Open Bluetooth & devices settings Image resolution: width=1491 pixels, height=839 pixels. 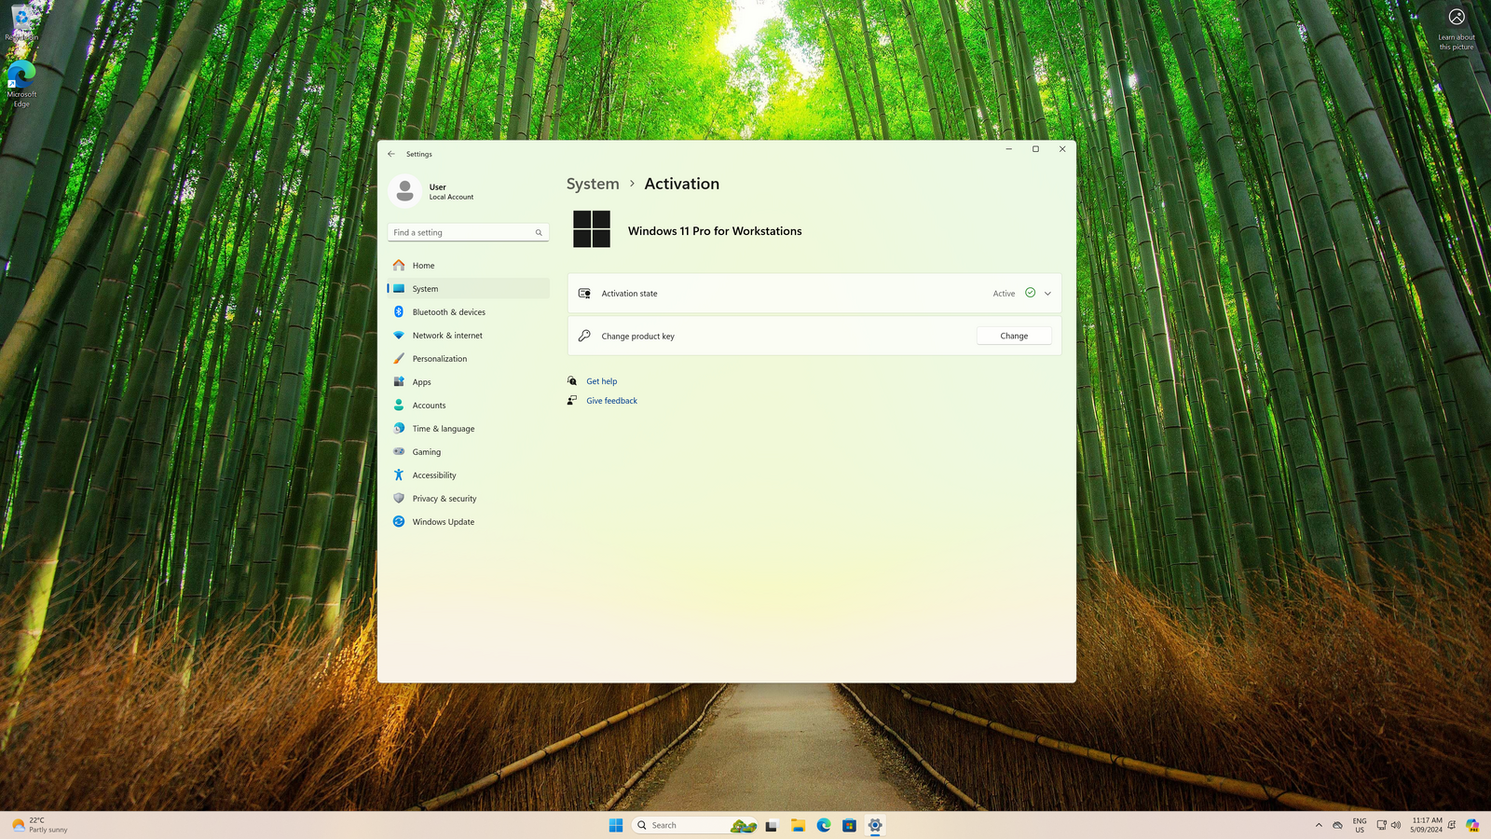pos(468,312)
